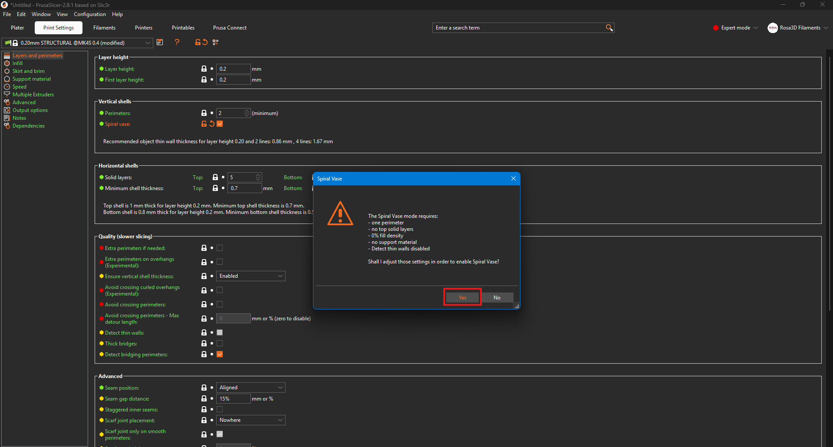Click the Seam position lock icon
The width and height of the screenshot is (833, 447).
click(204, 388)
